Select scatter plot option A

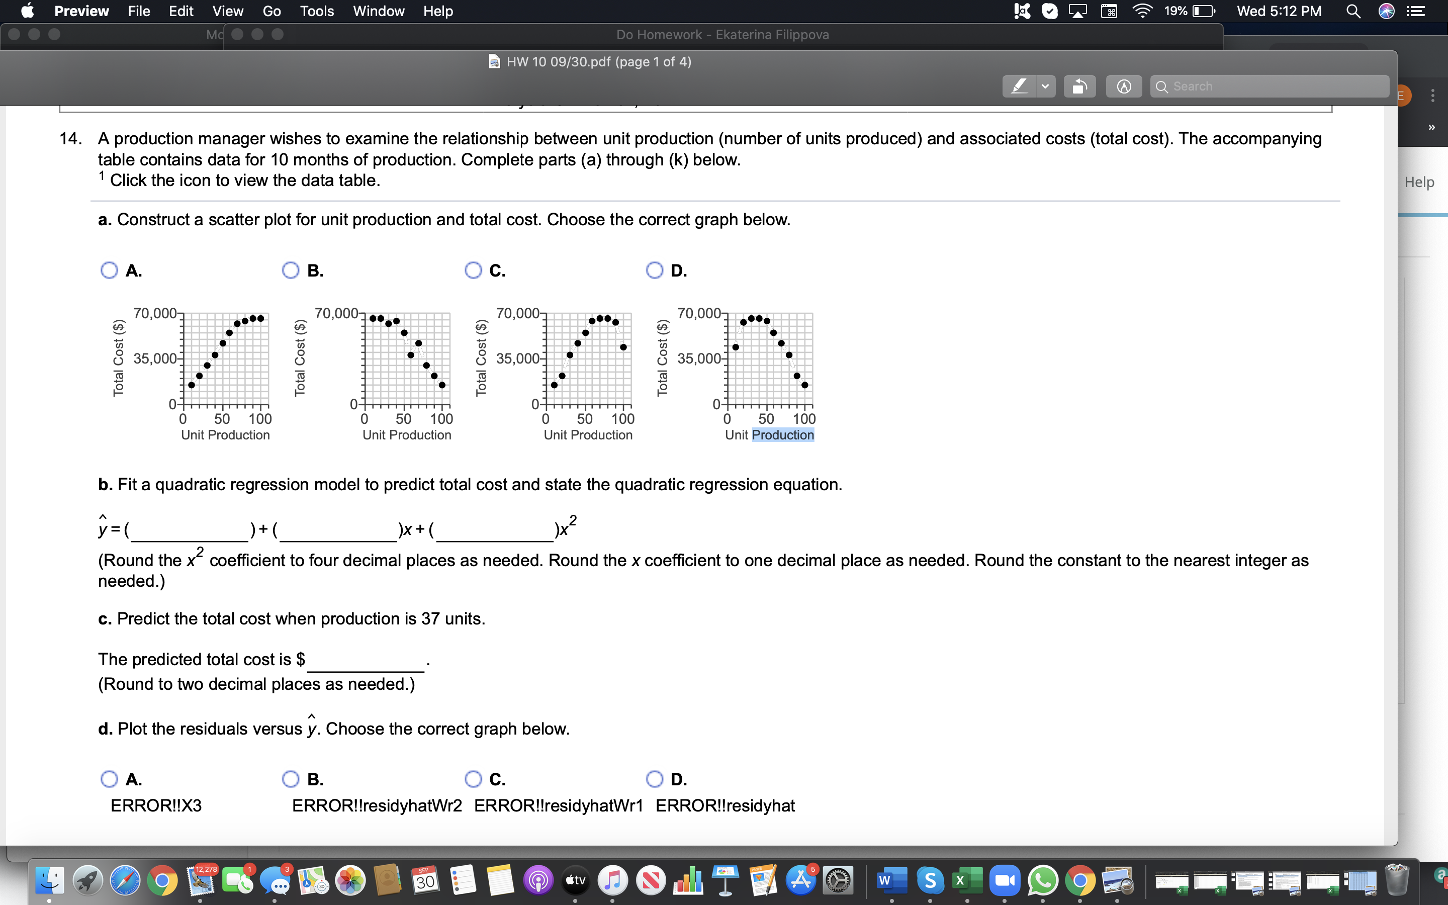(x=109, y=270)
